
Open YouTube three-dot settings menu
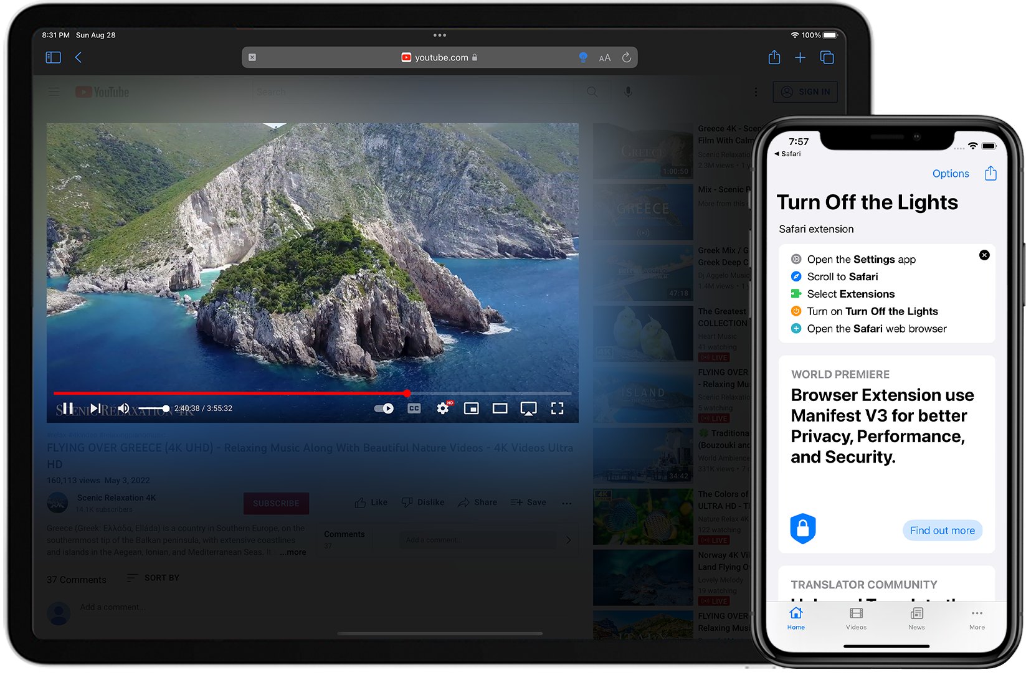[756, 92]
